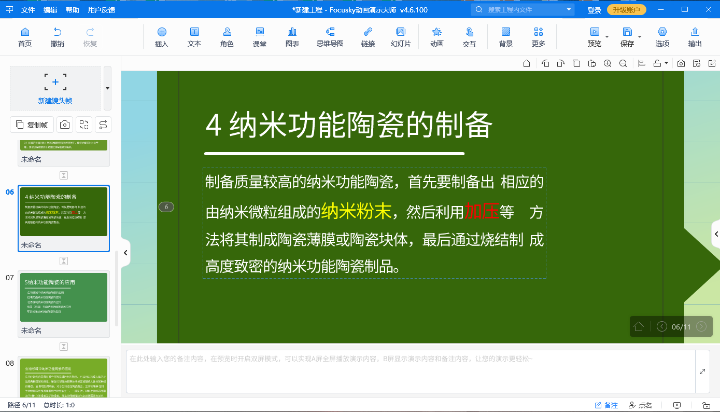Go to next frame arrow in navigator

click(x=701, y=326)
